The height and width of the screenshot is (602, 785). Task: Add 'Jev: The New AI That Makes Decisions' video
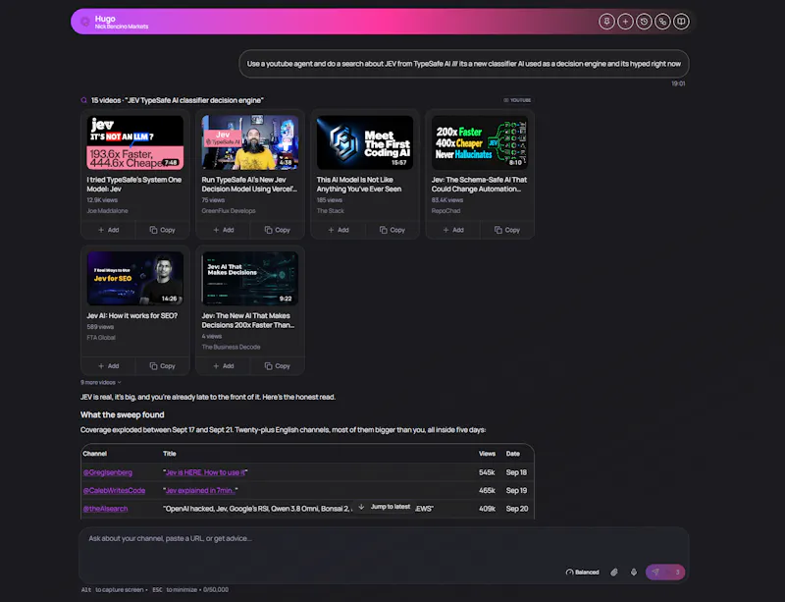pyautogui.click(x=224, y=366)
